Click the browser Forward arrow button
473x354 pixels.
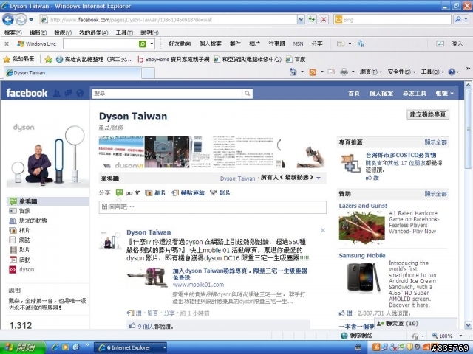(x=21, y=20)
